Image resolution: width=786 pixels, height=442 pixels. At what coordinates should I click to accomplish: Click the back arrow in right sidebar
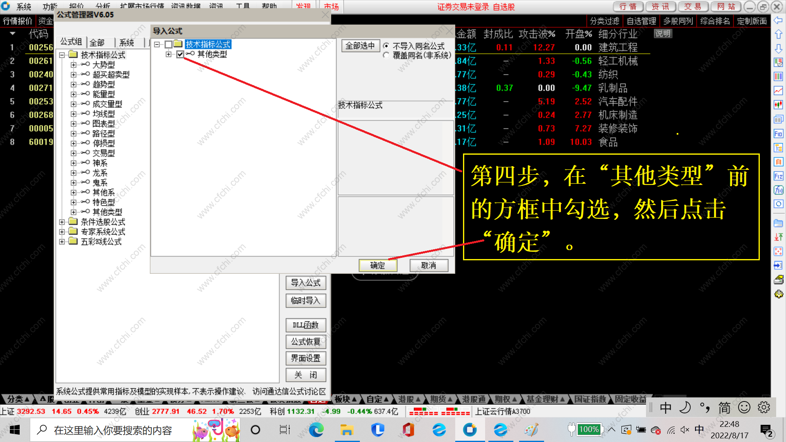pos(778,20)
